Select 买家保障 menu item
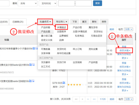This screenshot has height=105, width=139. 45,53
